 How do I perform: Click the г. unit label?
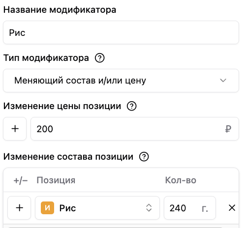coord(205,208)
